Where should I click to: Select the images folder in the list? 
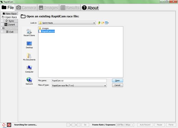pyautogui.click(x=45, y=28)
